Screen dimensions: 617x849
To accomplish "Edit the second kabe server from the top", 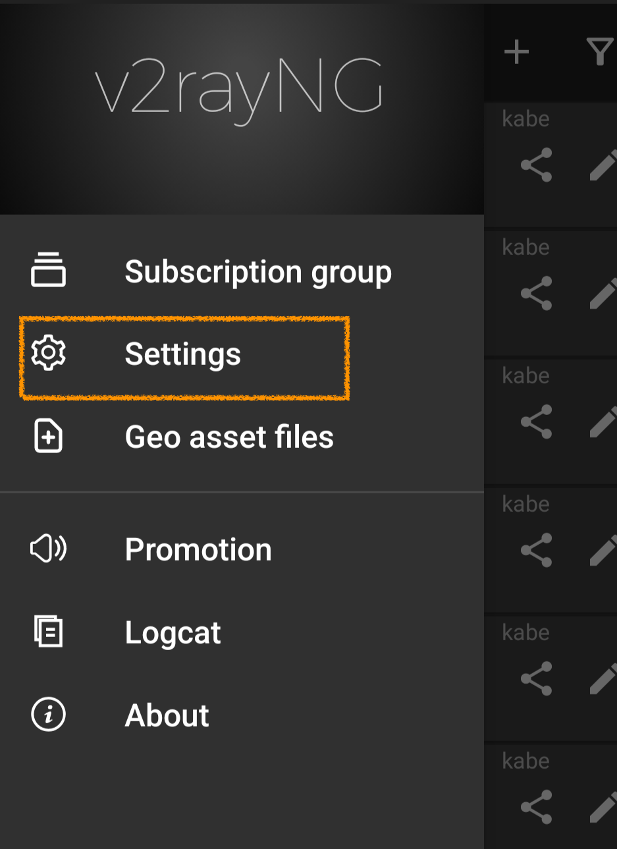I will (x=603, y=293).
